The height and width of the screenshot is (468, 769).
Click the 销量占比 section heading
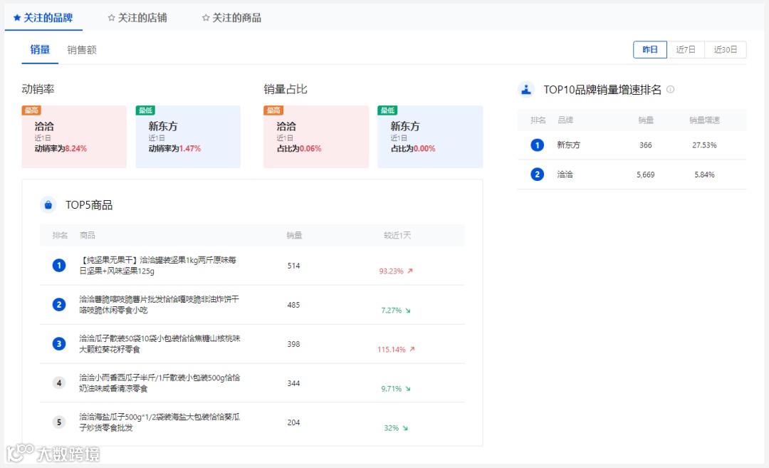286,89
